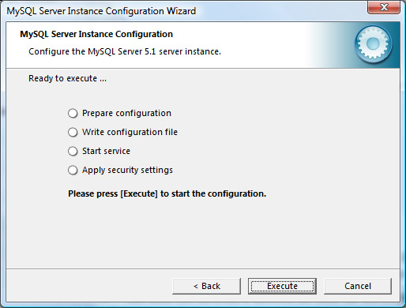Screen dimensions: 406x308
Task: Select the Write configuration file step circle
Action: click(73, 132)
